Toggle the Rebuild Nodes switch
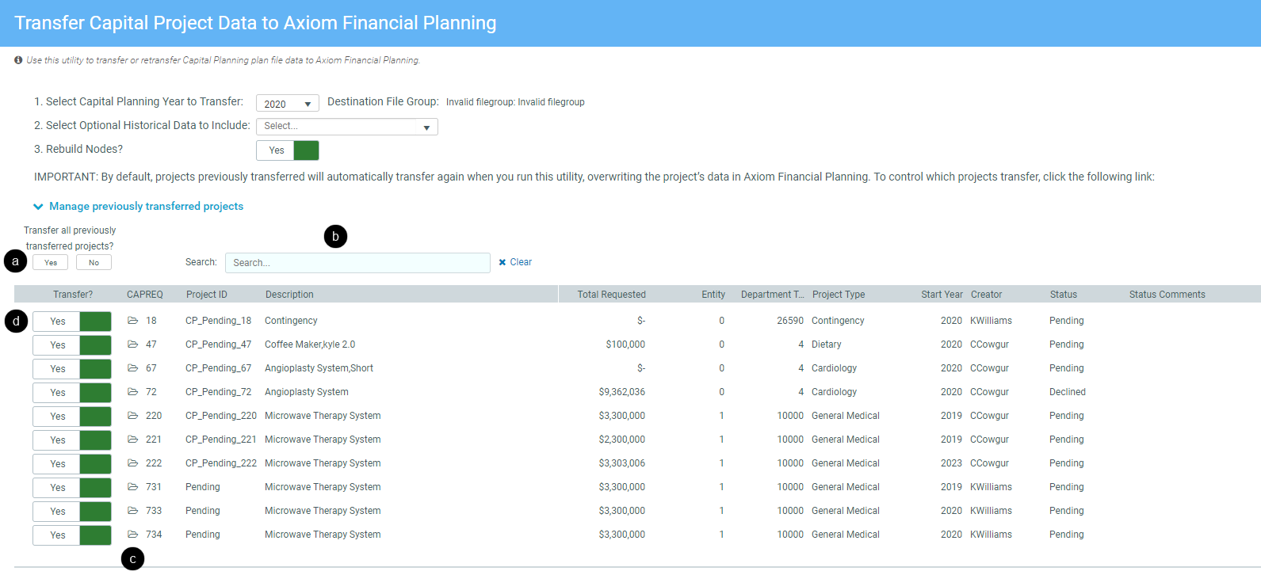Viewport: 1261px width, 571px height. tap(288, 150)
